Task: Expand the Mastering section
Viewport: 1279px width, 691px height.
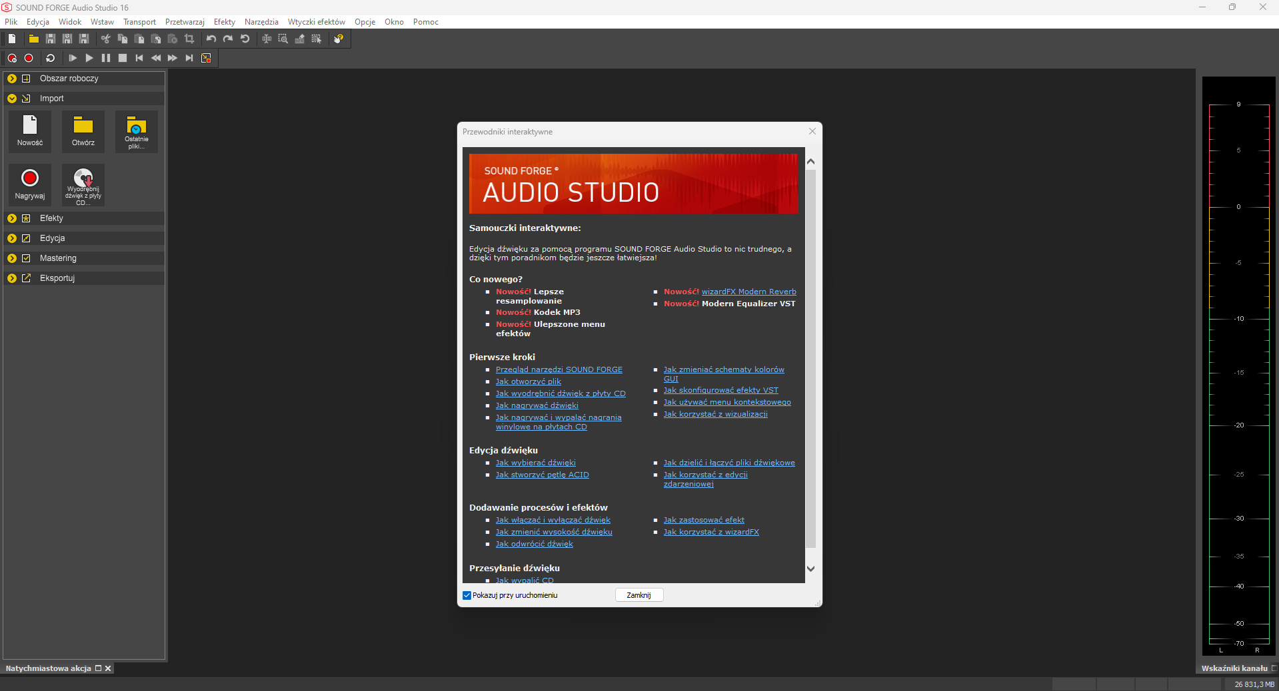Action: click(x=12, y=258)
